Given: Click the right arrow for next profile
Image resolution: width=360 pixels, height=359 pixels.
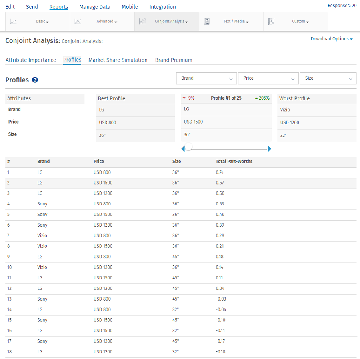Looking at the screenshot, I should pyautogui.click(x=269, y=149).
